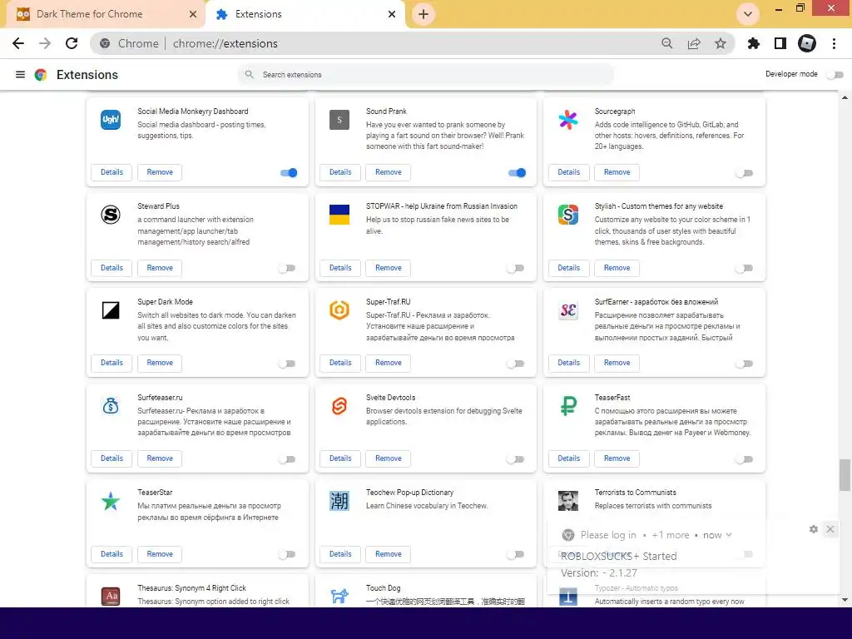
Task: Click the Sound Prank extension icon
Action: coord(339,120)
